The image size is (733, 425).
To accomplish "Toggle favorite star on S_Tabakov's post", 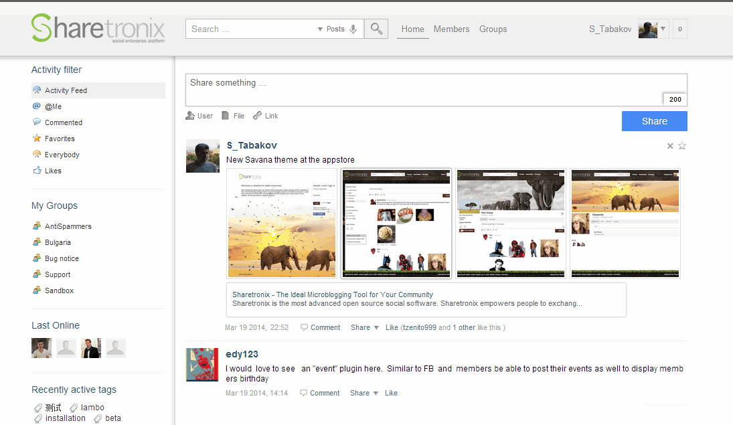I will [682, 146].
